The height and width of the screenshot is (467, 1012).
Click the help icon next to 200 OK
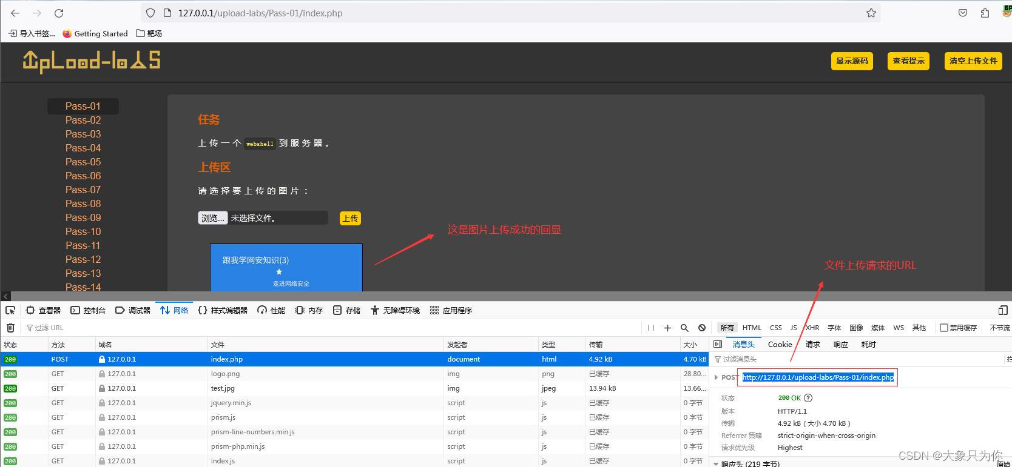coord(808,398)
